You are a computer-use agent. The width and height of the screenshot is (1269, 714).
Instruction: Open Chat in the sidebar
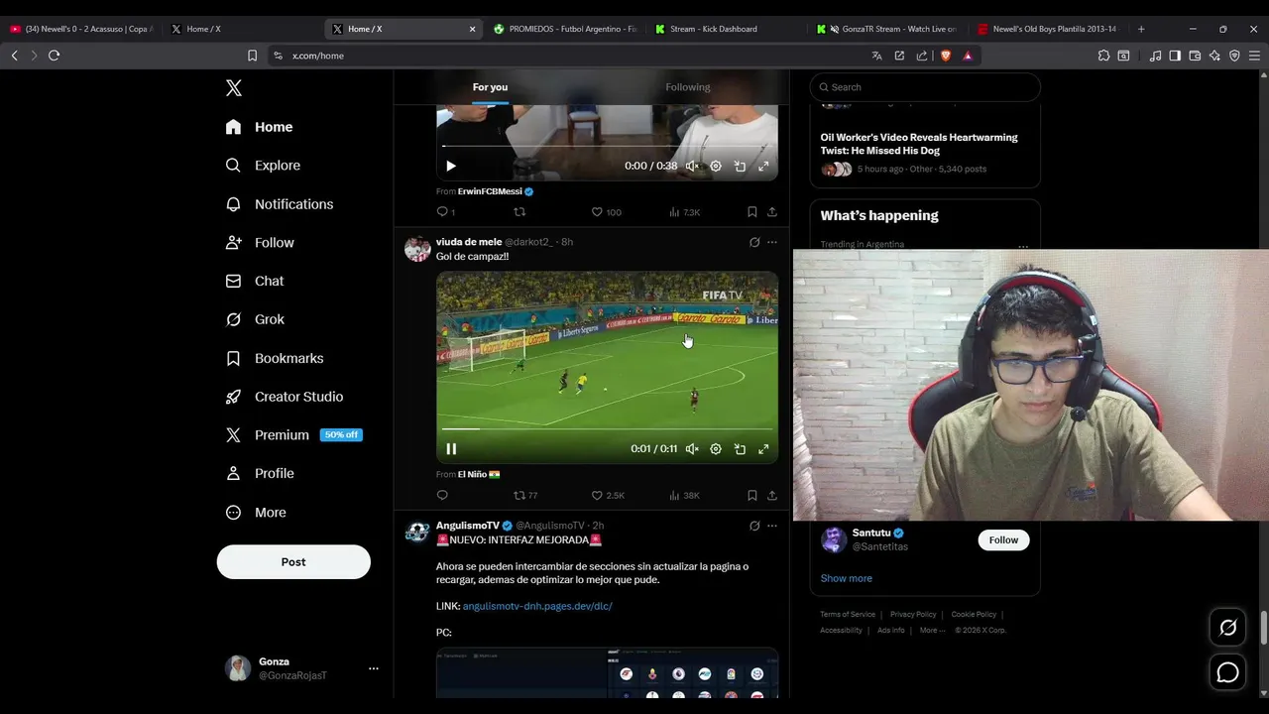(255, 282)
